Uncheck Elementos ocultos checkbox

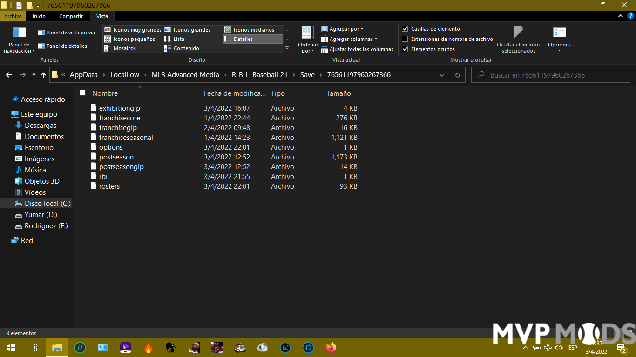click(405, 49)
